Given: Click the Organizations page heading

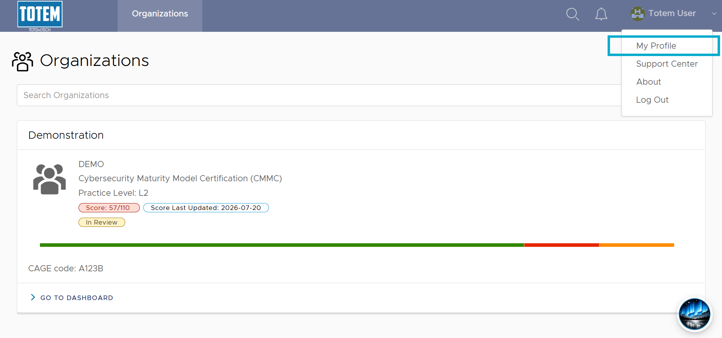Looking at the screenshot, I should click(x=94, y=61).
